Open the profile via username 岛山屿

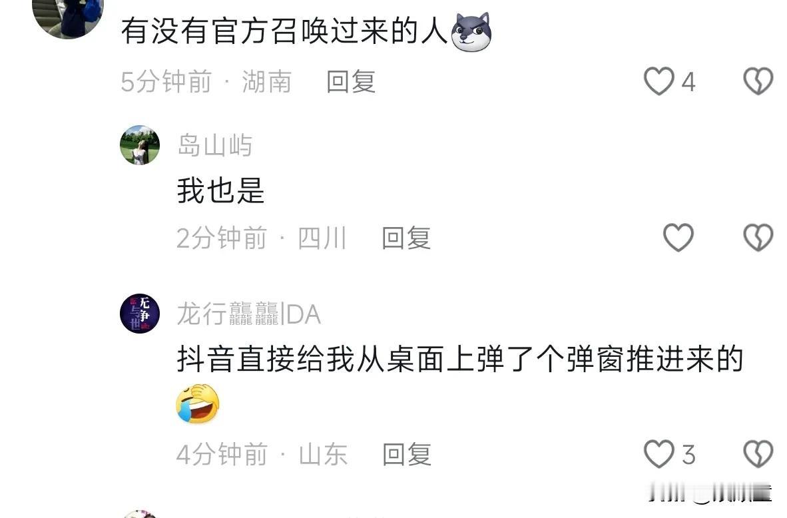tap(214, 146)
